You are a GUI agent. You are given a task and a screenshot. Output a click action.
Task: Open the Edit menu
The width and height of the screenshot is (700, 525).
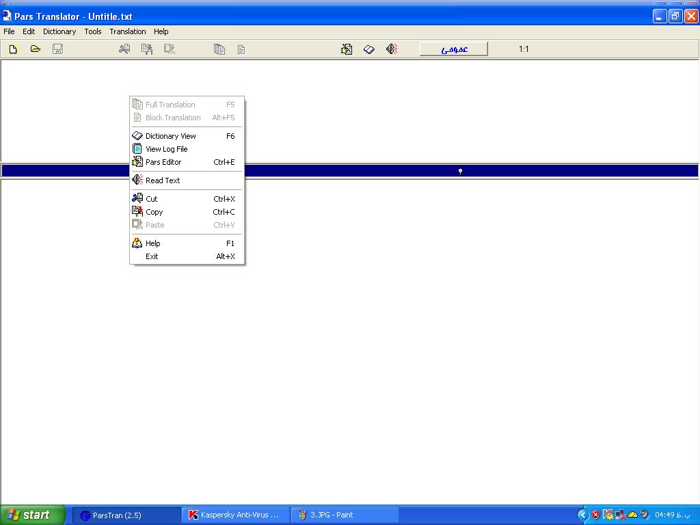point(29,31)
